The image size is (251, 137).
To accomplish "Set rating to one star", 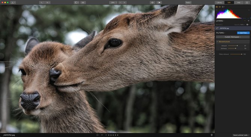I will point(109,135).
